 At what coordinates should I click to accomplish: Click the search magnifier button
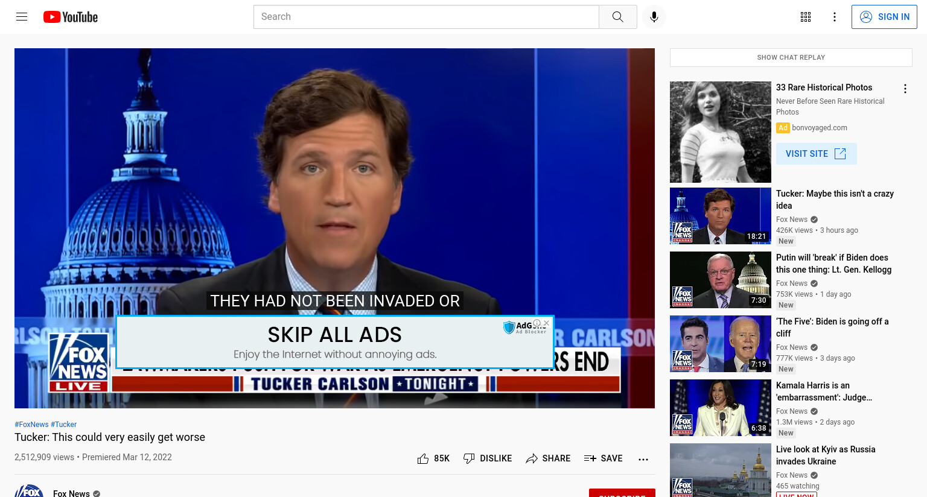617,17
